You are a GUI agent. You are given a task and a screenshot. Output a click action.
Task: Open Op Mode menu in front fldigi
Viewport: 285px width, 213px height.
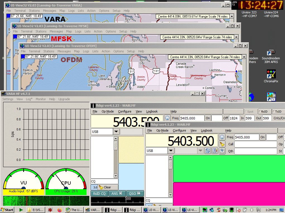tap(162, 130)
